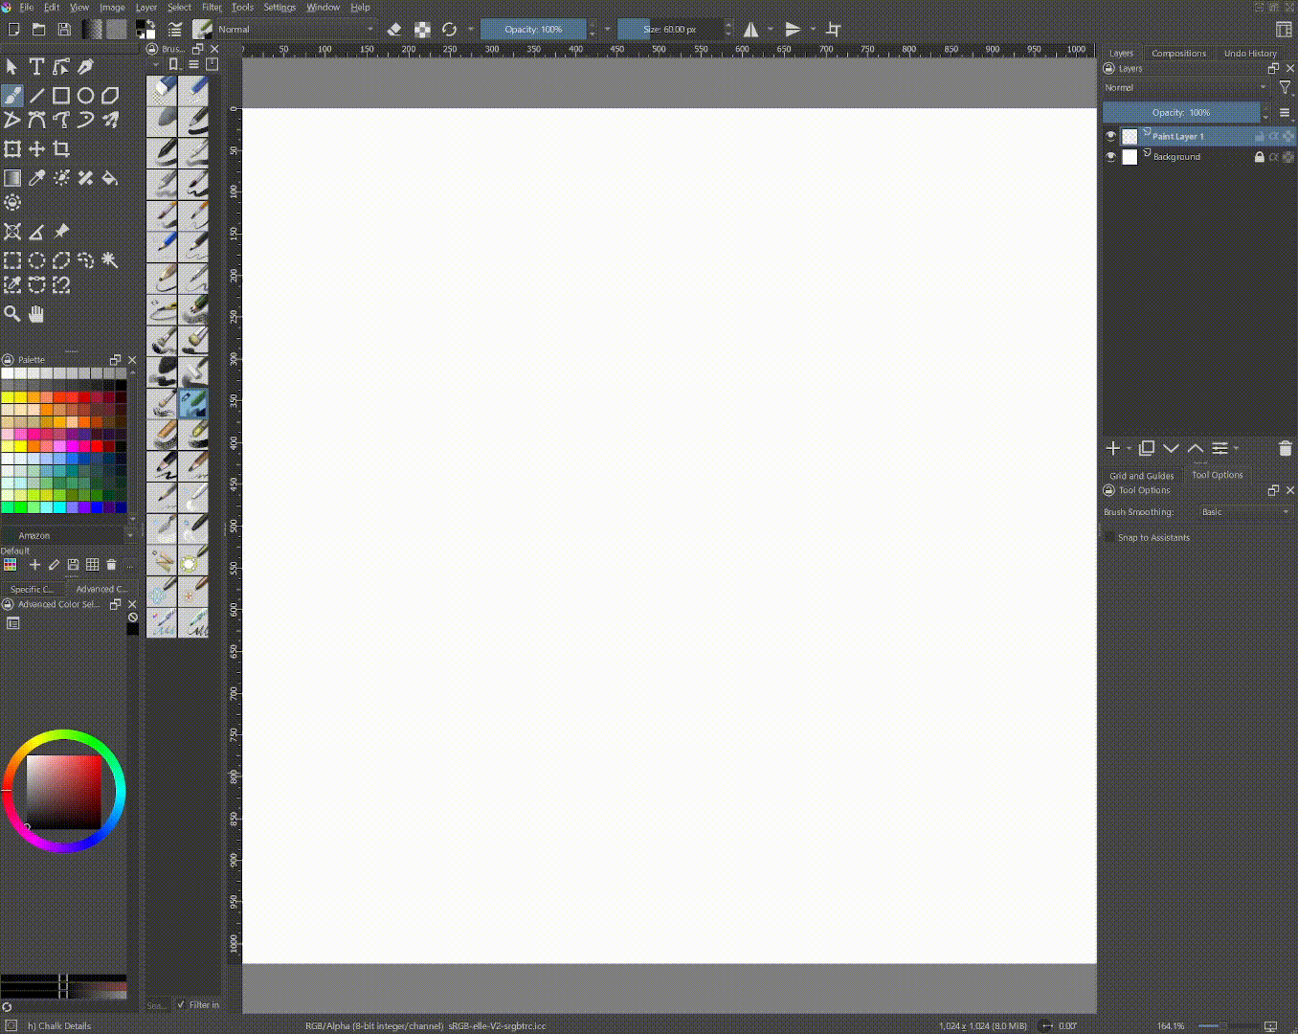Screen dimensions: 1298x1034
Task: Save the document using the toolbar icon
Action: [64, 30]
